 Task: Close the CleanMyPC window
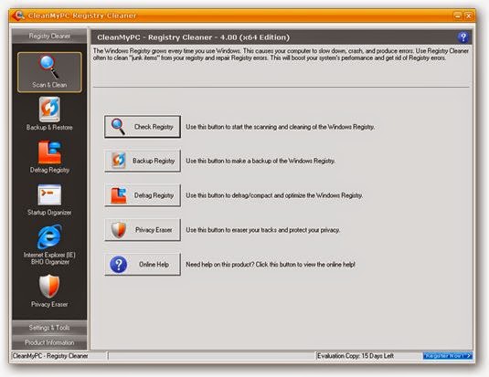coord(468,16)
